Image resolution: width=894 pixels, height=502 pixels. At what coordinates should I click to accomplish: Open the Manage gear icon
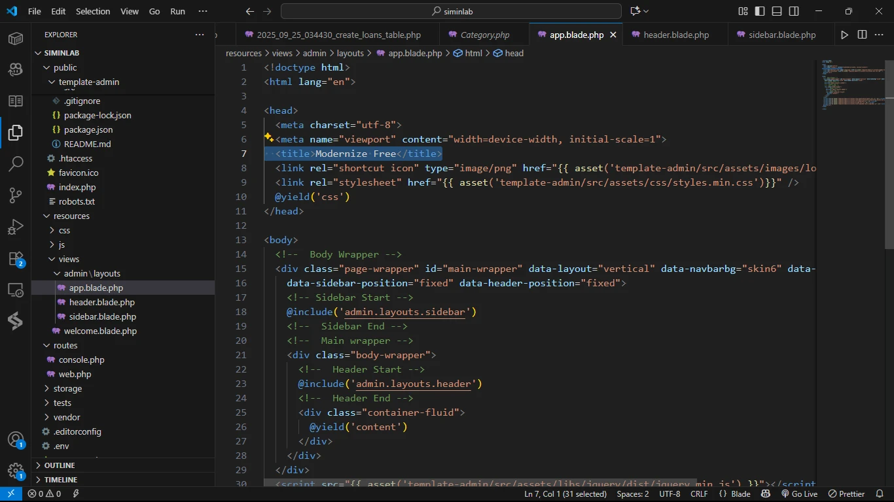pyautogui.click(x=16, y=471)
